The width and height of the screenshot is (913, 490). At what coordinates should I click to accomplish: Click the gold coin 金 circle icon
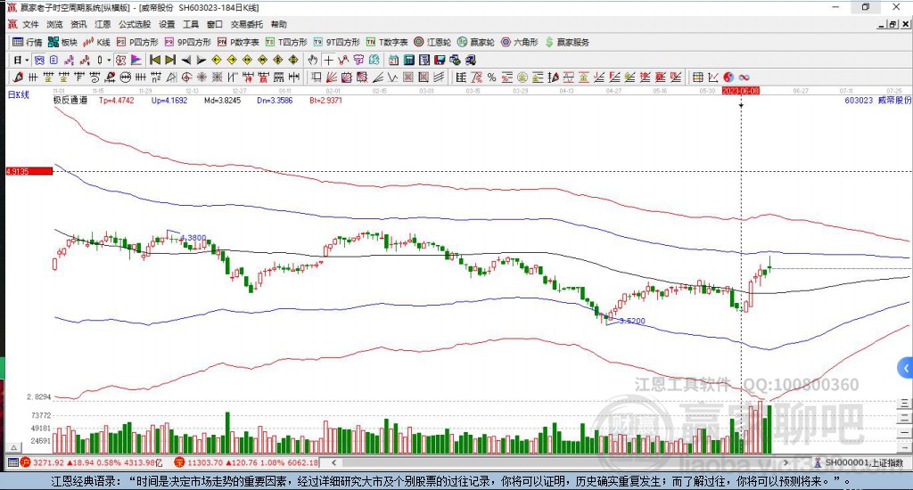tap(522, 77)
